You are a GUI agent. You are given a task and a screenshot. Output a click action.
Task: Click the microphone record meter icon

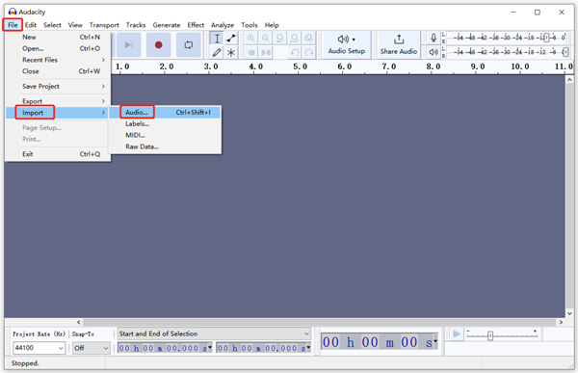pos(433,38)
